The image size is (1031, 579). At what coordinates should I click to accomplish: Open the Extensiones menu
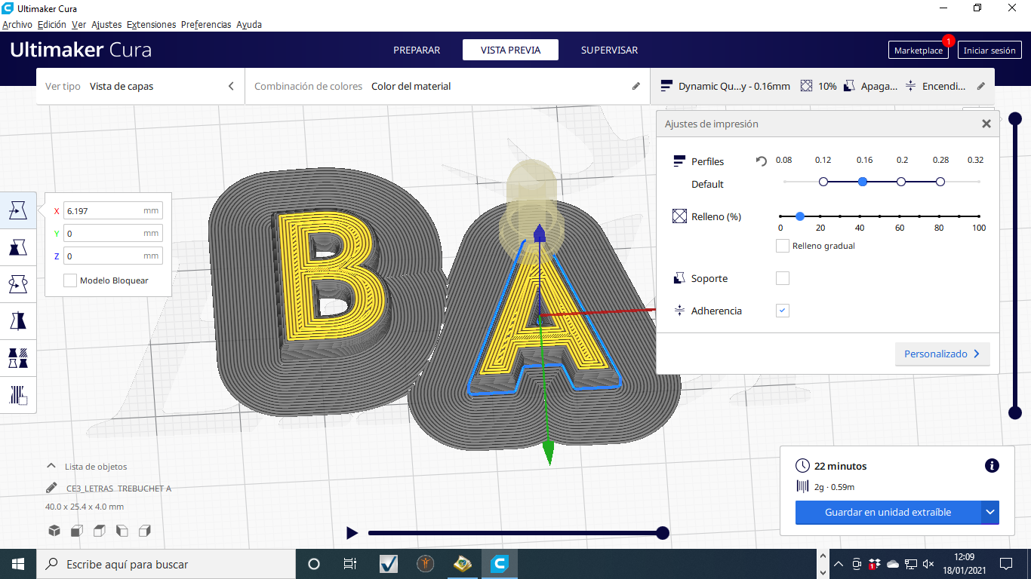click(x=151, y=24)
